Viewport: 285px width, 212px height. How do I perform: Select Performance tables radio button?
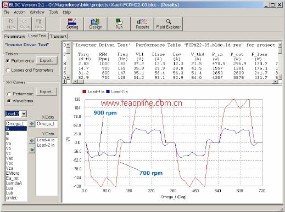[8, 61]
